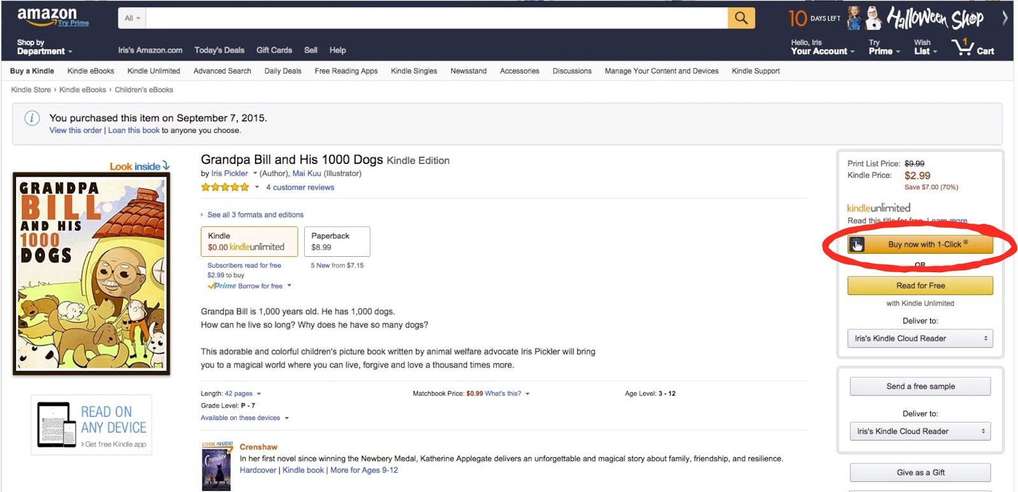Open Your Account dropdown
Screen dimensions: 1018x492
pos(822,47)
